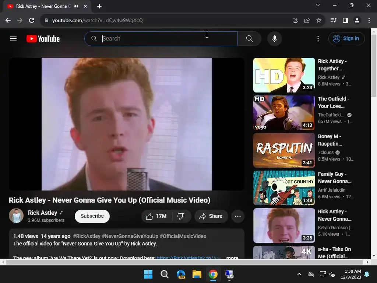Open the YouTube hamburger guide menu
Image resolution: width=377 pixels, height=283 pixels.
tap(13, 38)
